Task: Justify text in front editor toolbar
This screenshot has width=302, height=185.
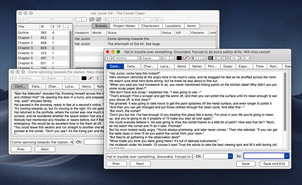Action: click(226, 58)
